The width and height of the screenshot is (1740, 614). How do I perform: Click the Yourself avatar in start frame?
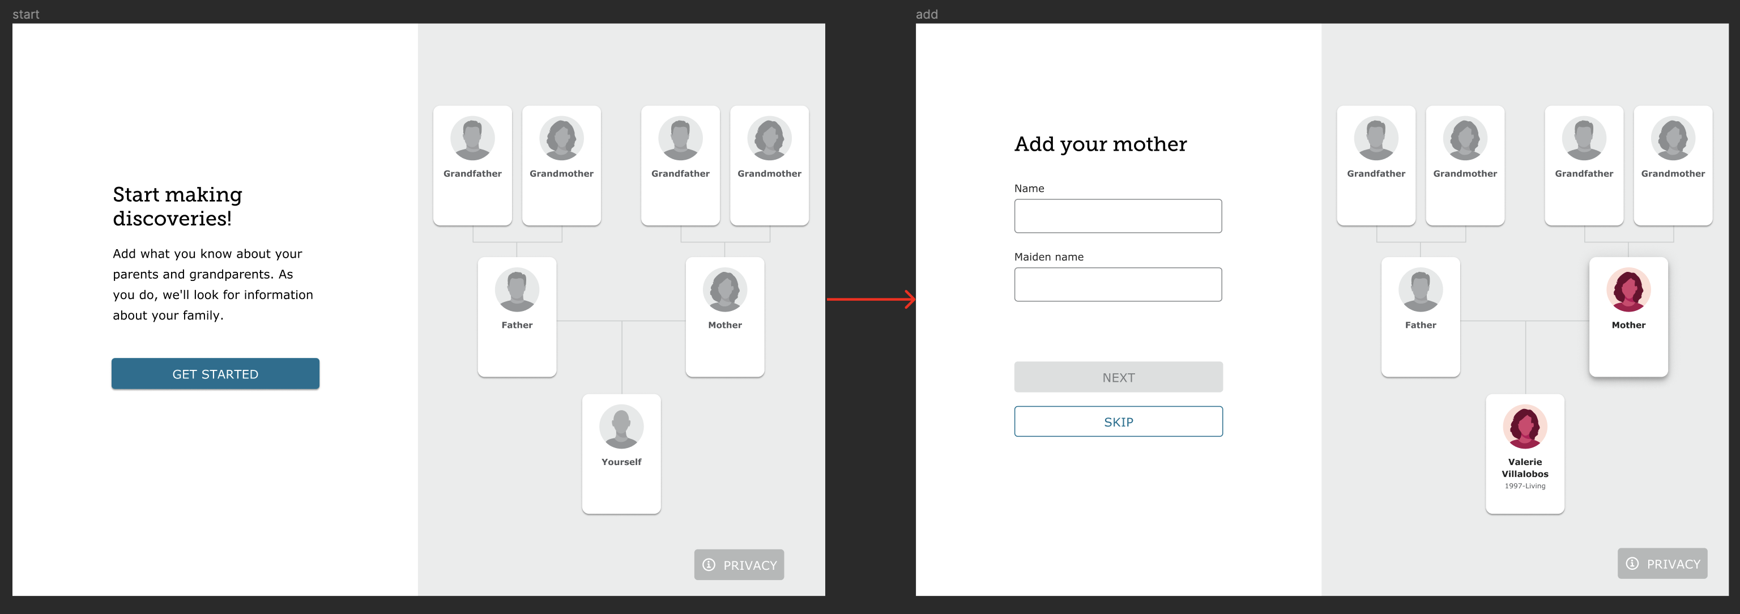(x=621, y=427)
